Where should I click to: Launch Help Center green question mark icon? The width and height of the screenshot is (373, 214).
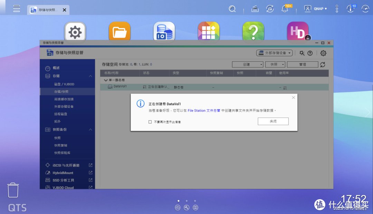point(253,32)
